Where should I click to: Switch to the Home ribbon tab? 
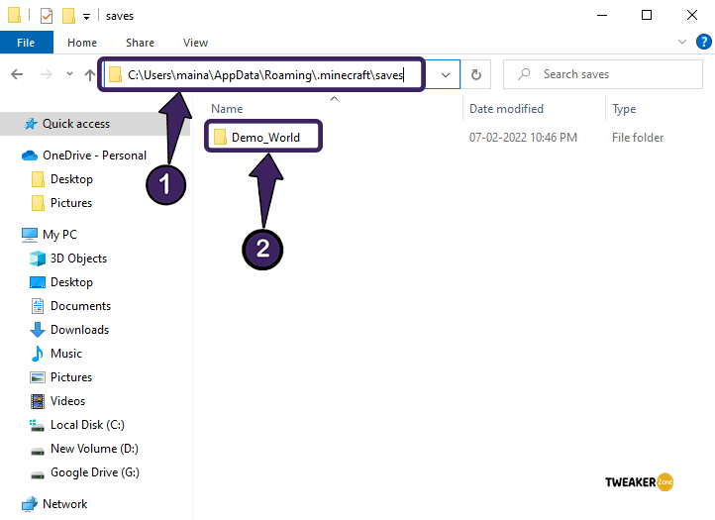[x=82, y=43]
